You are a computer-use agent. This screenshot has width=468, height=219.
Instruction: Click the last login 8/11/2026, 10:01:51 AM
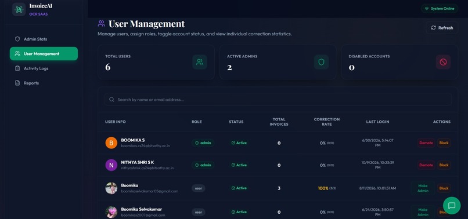pos(377,188)
